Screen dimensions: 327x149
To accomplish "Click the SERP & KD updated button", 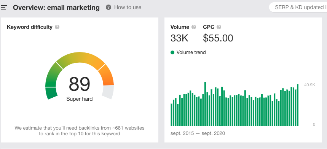I will [x=298, y=8].
